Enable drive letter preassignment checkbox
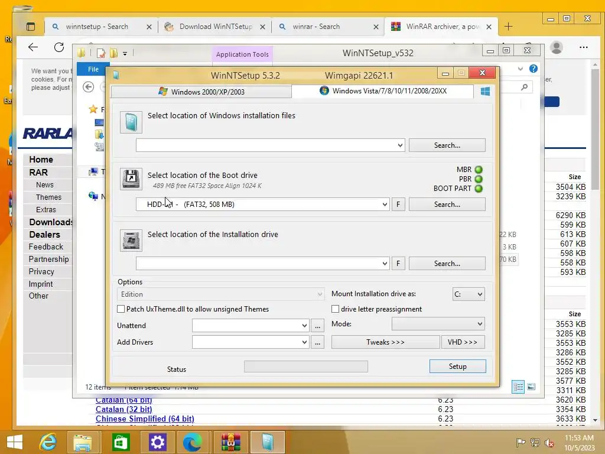605x454 pixels. point(336,309)
